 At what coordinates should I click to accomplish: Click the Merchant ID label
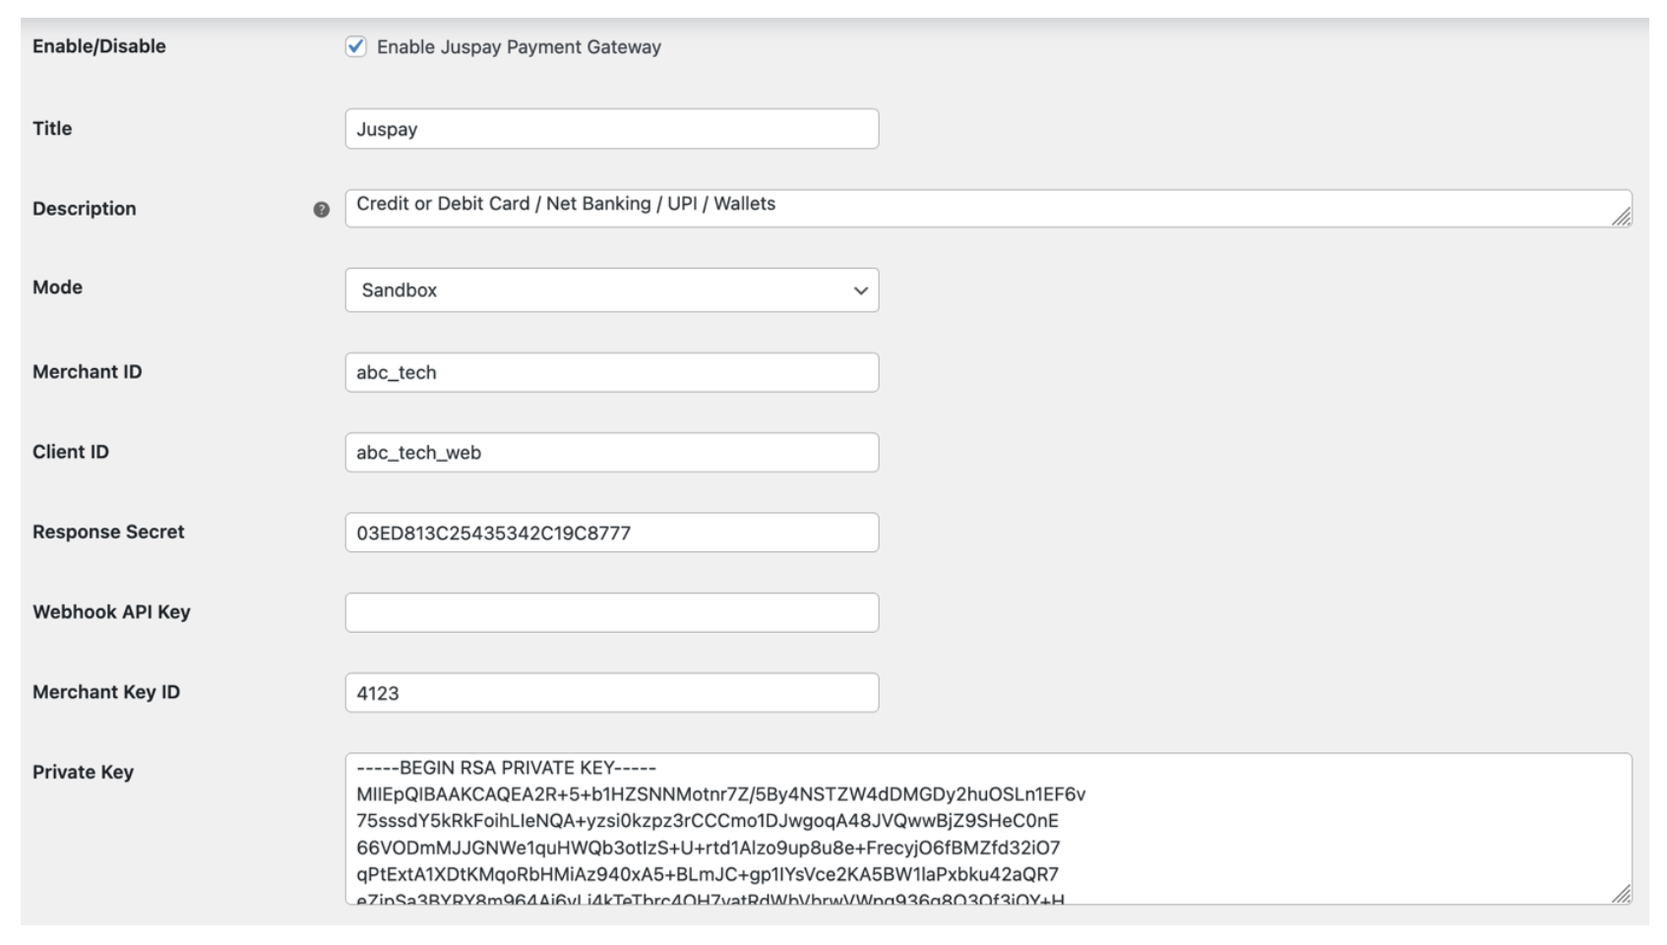[x=88, y=372]
